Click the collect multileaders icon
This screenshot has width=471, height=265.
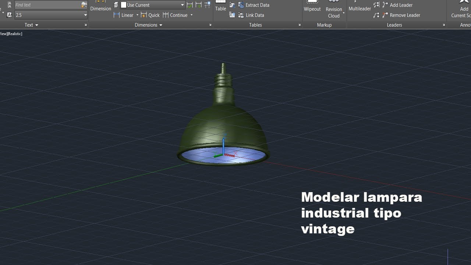(x=376, y=15)
